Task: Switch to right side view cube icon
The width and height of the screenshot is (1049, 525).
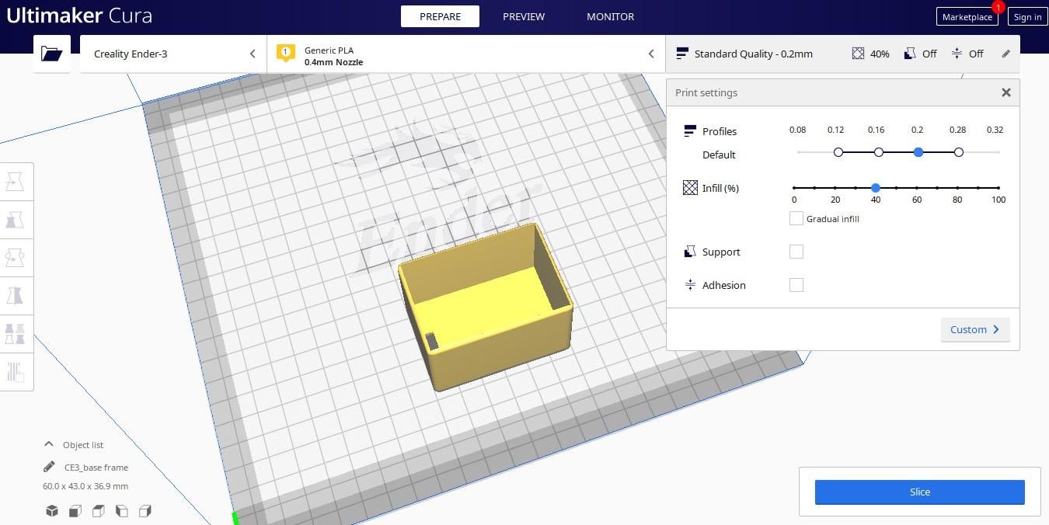Action: [x=145, y=511]
